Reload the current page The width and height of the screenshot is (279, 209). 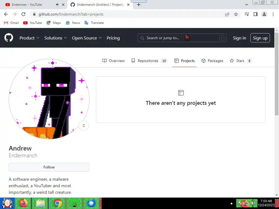(23, 14)
